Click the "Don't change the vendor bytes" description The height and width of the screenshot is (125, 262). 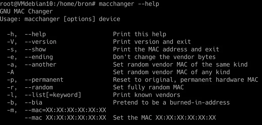164,57
